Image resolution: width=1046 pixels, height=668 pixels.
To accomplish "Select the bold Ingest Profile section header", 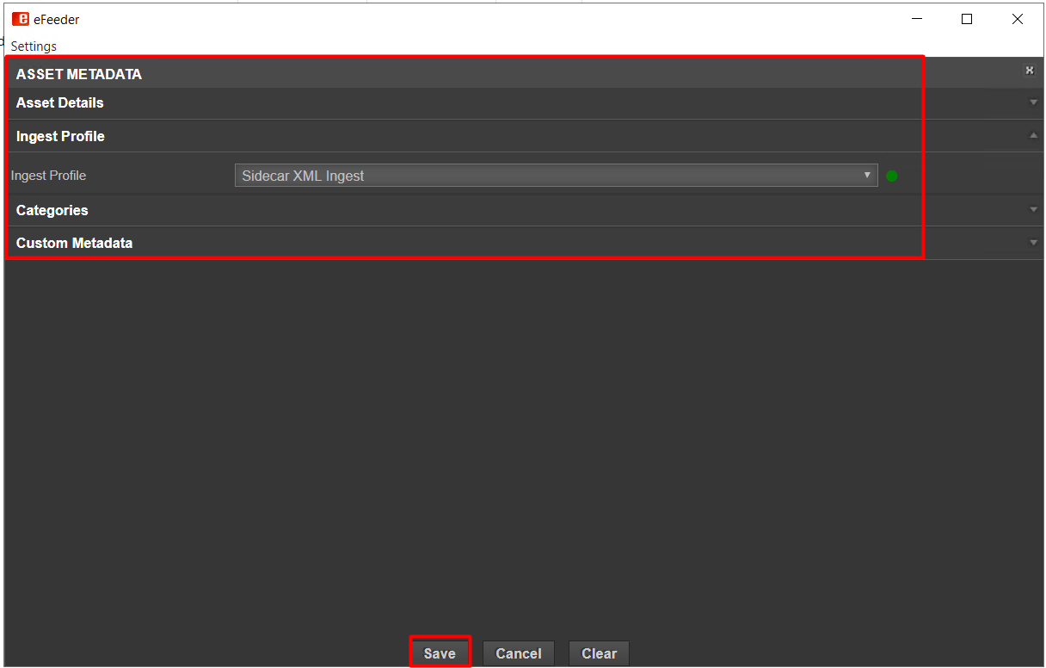I will tap(60, 137).
